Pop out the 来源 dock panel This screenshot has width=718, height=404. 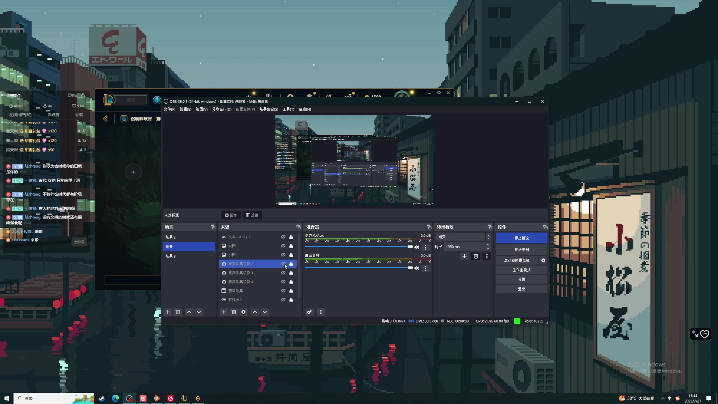click(298, 227)
